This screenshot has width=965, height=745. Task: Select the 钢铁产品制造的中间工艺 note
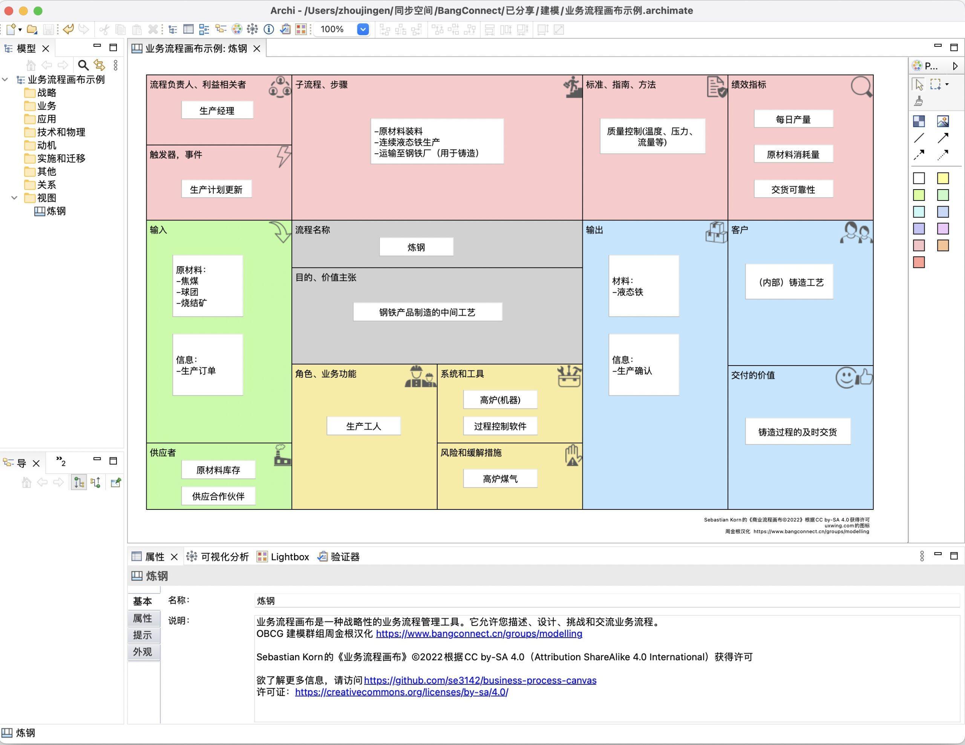pos(427,312)
